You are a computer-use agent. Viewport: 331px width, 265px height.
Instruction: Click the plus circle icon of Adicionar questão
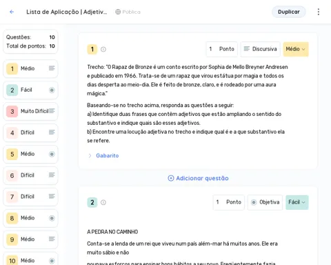click(x=171, y=178)
